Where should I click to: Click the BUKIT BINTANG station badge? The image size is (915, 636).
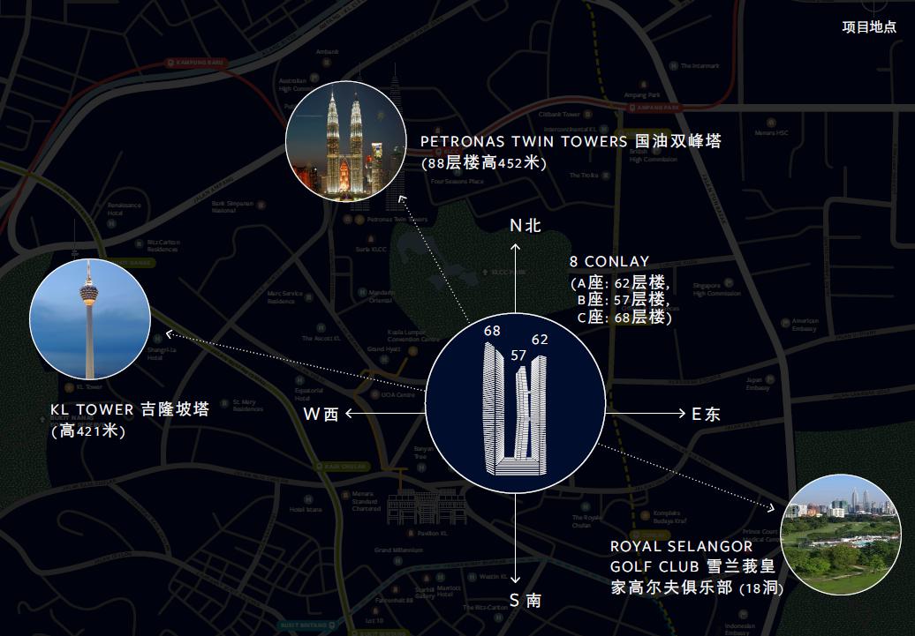[x=306, y=625]
